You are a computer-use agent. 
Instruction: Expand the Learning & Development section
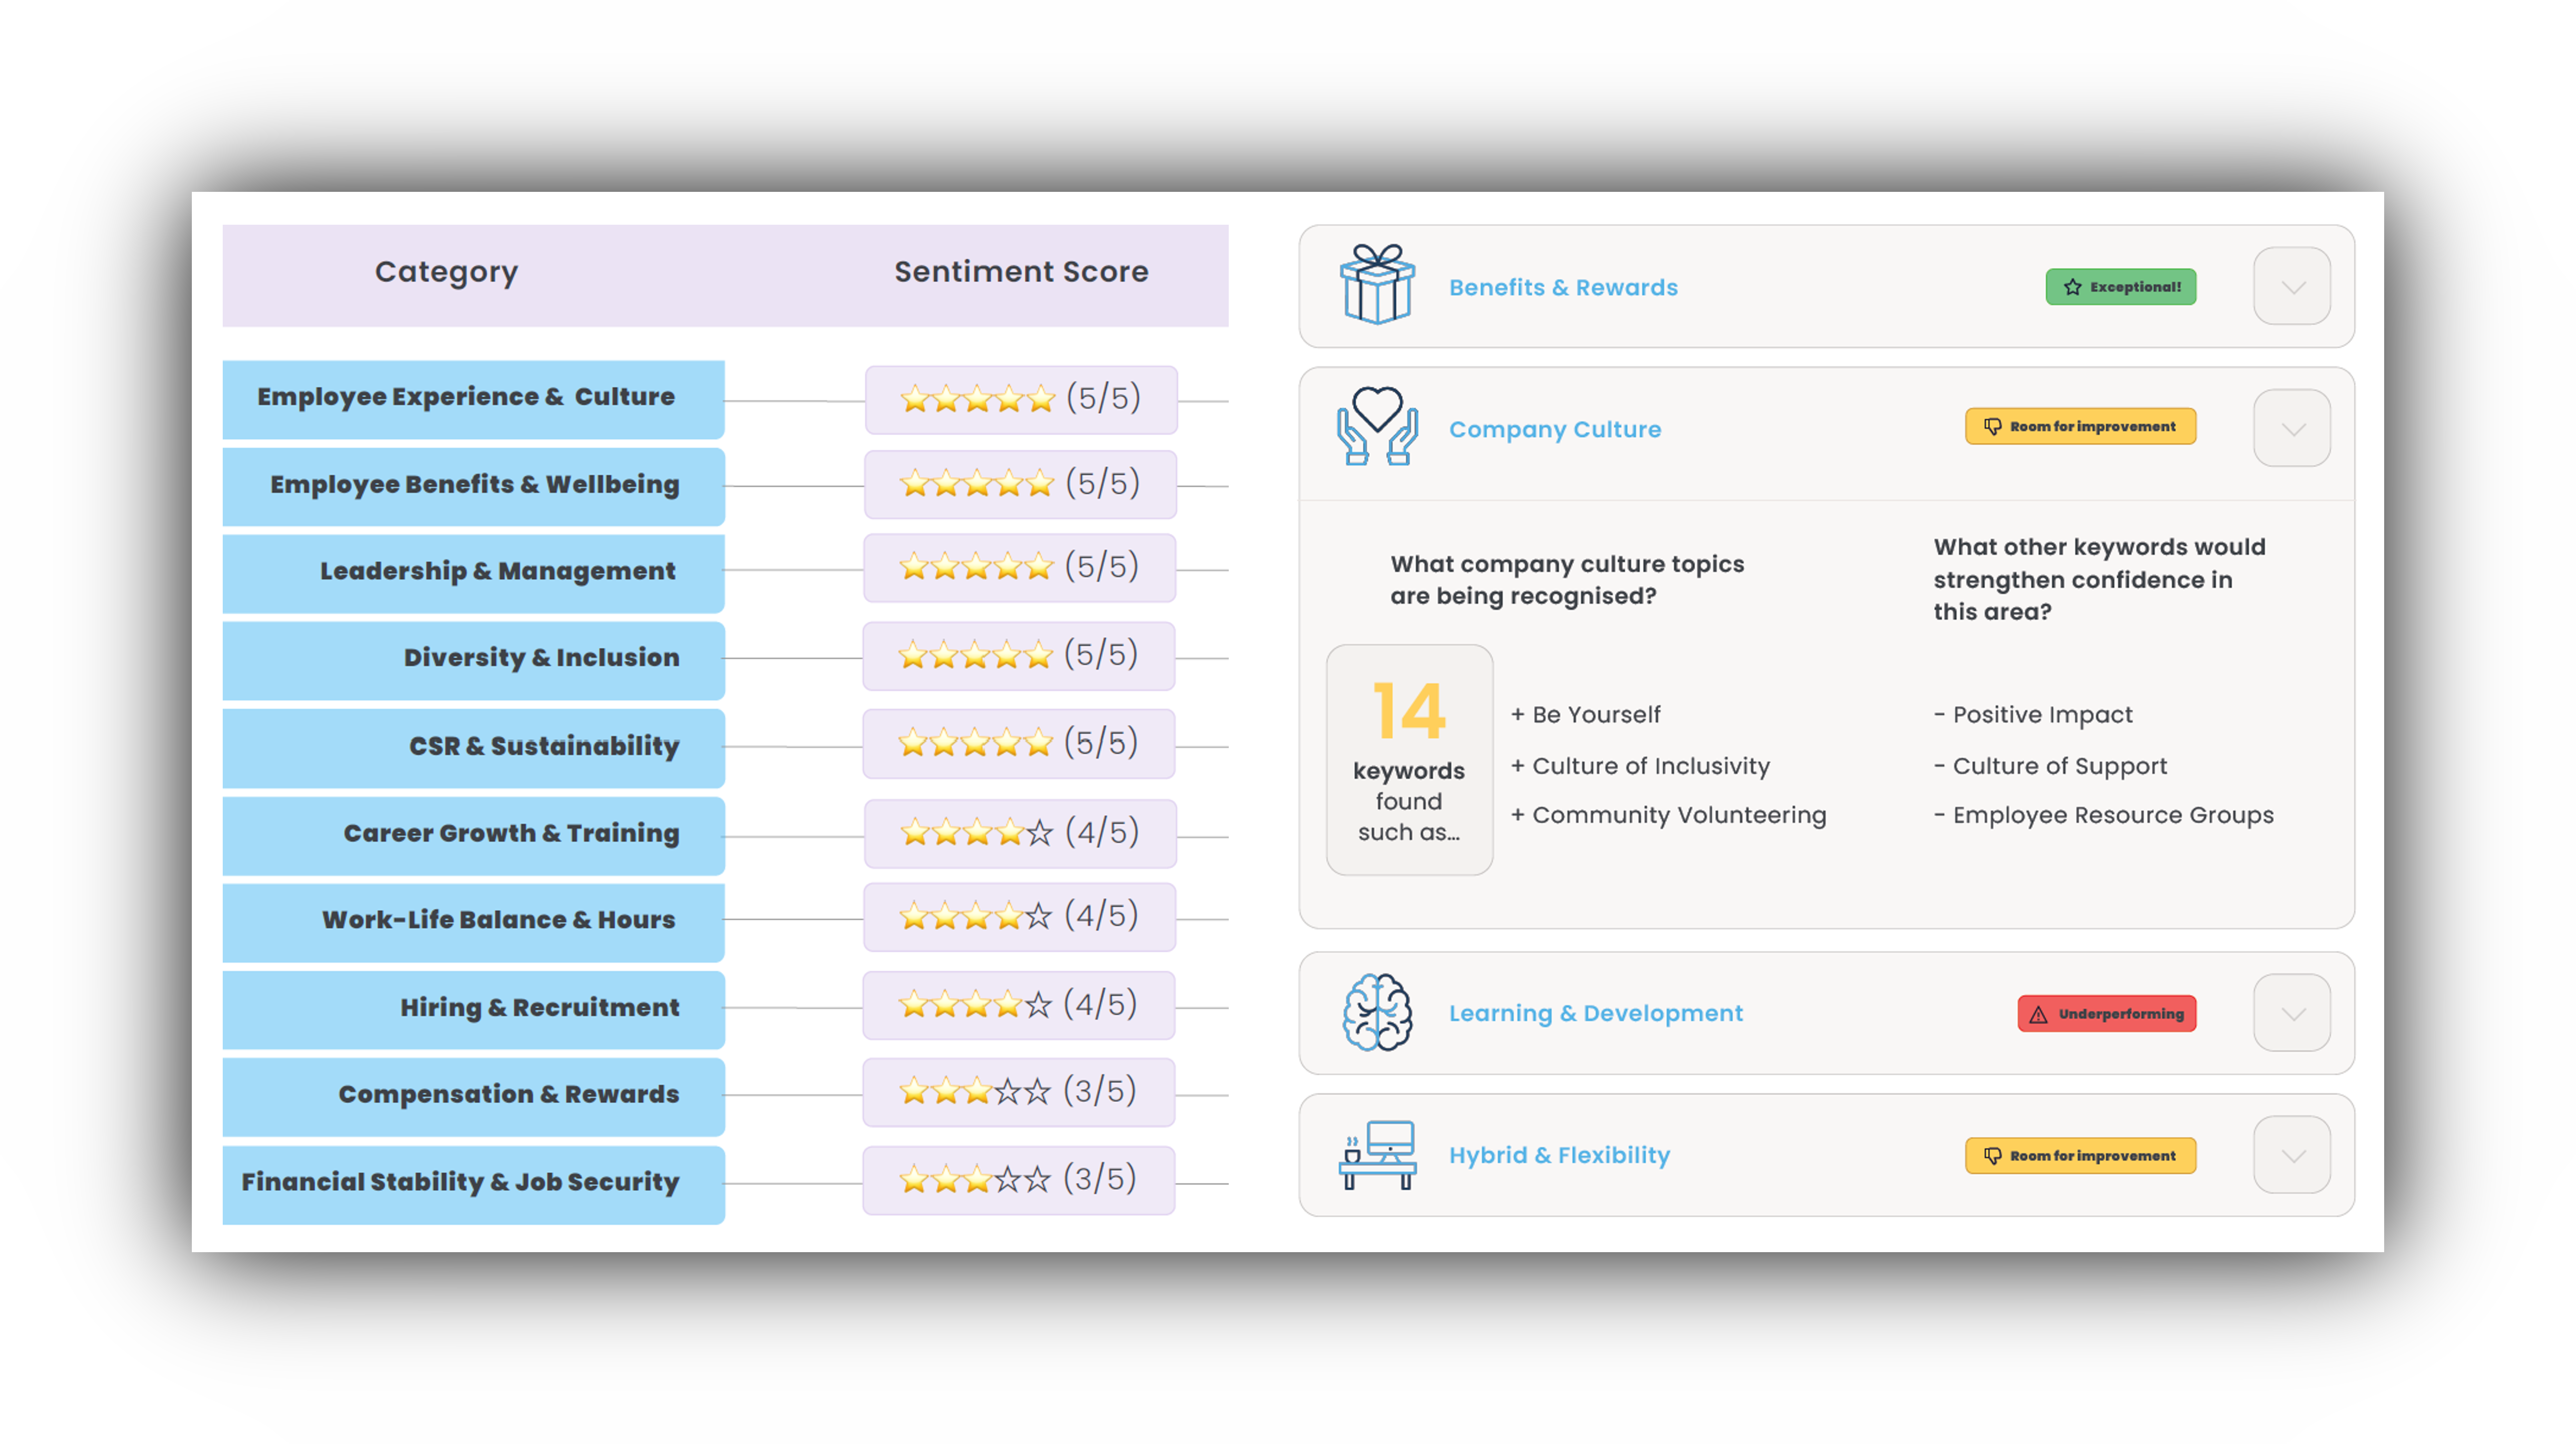(x=2292, y=1013)
